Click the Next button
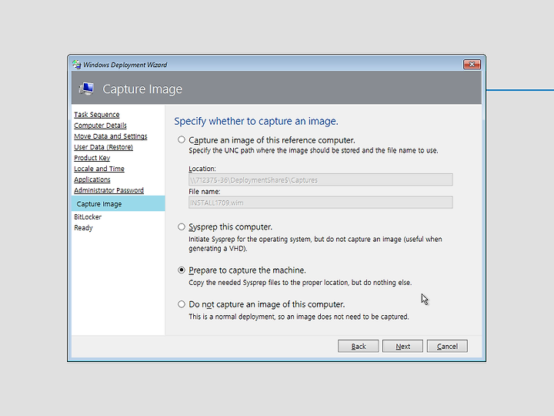 (x=402, y=347)
